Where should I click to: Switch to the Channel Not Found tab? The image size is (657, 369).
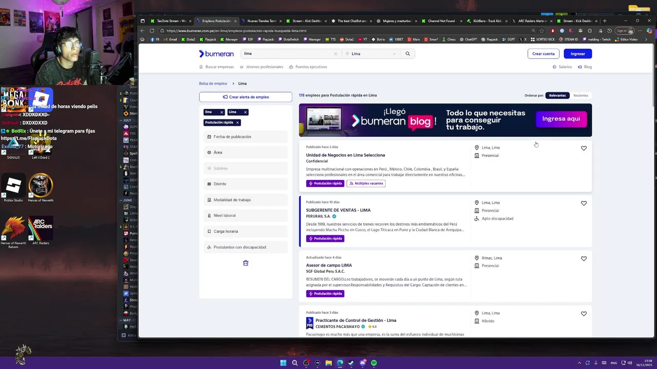[441, 21]
